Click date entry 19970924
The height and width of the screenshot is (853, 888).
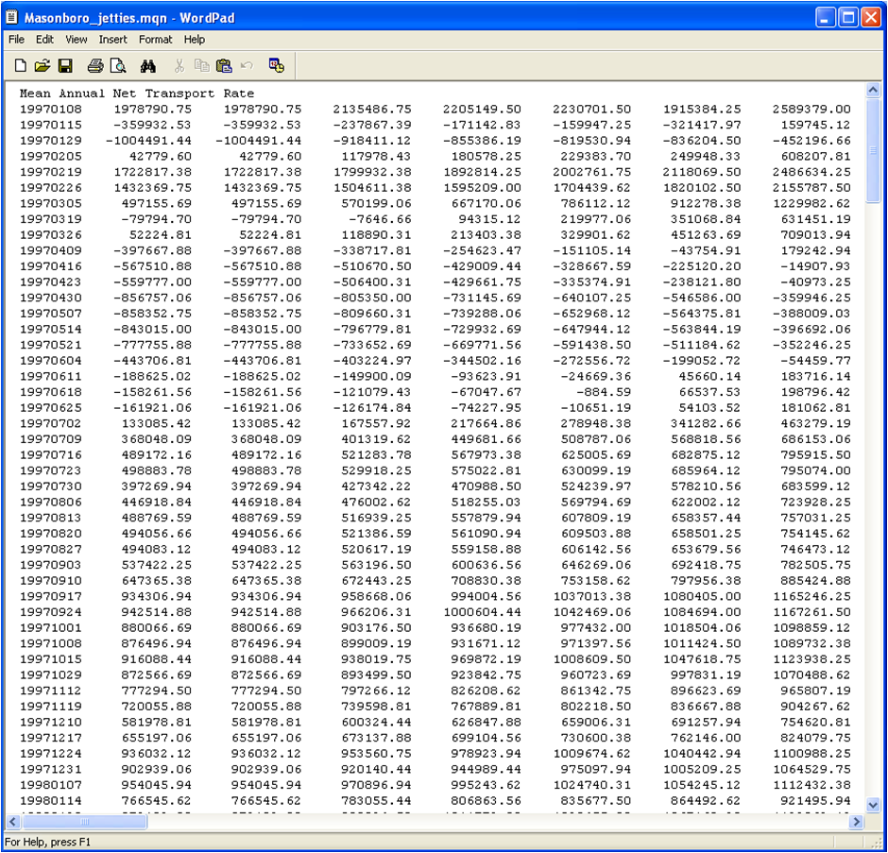pyautogui.click(x=51, y=612)
